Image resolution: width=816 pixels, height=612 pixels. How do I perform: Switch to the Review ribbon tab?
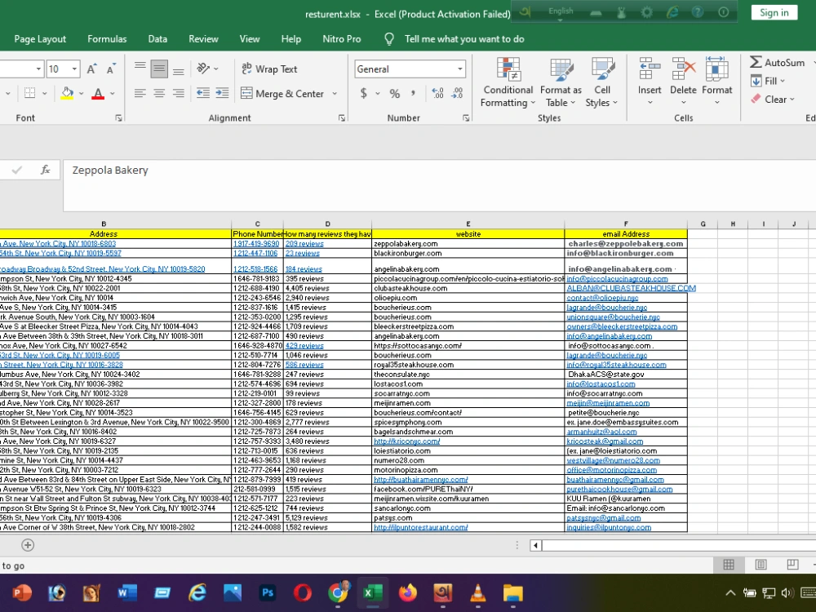pyautogui.click(x=202, y=38)
